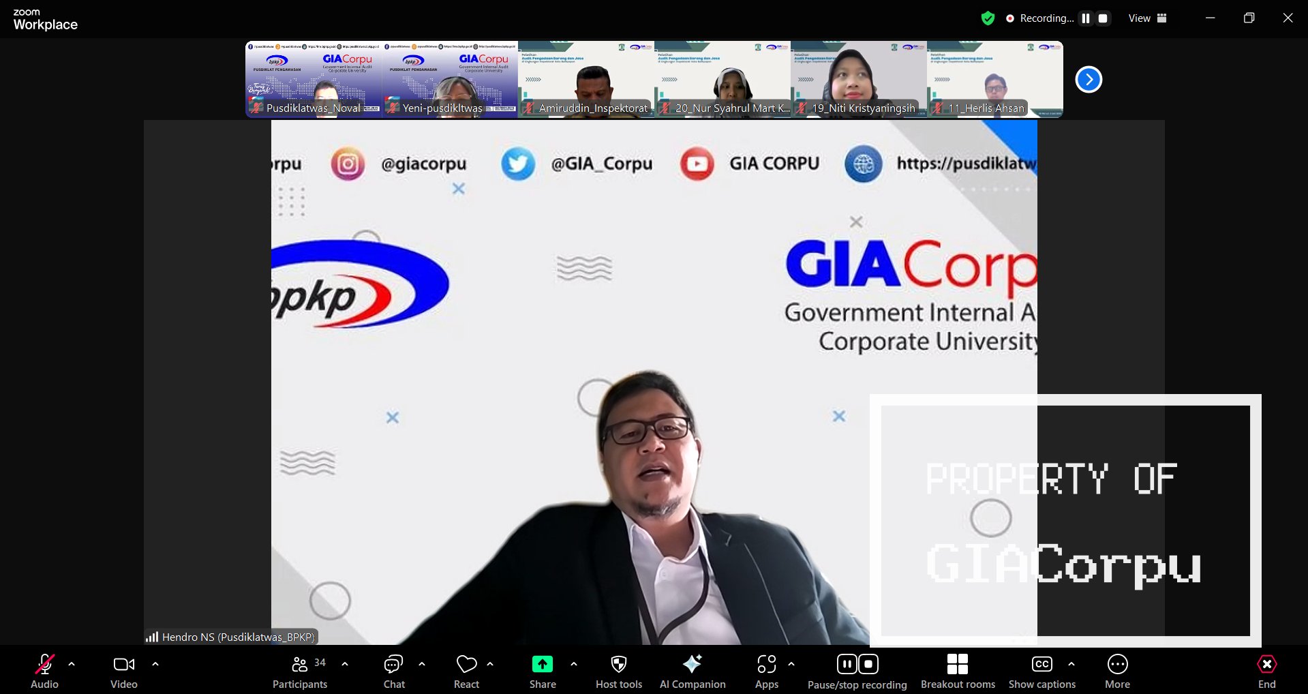1308x694 pixels.
Task: Unmute the microphone Audio button
Action: pyautogui.click(x=45, y=672)
